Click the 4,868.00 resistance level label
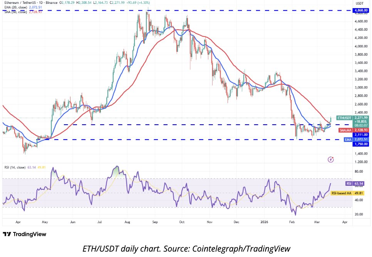Viewport: 372px width, 257px height. click(360, 10)
